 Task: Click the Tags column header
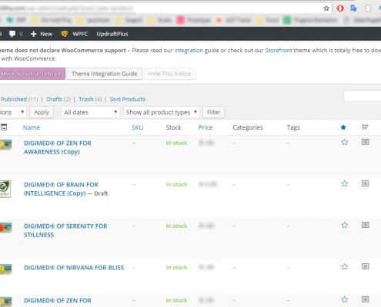click(293, 127)
